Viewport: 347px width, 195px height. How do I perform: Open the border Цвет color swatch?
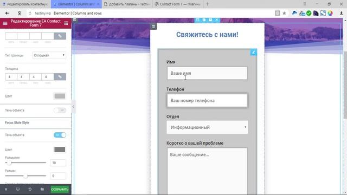point(60,96)
